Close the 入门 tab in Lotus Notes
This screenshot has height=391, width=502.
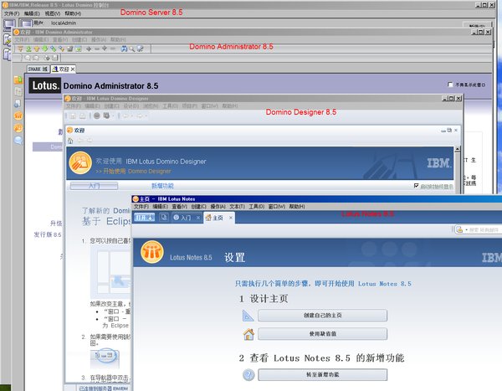pyautogui.click(x=198, y=218)
